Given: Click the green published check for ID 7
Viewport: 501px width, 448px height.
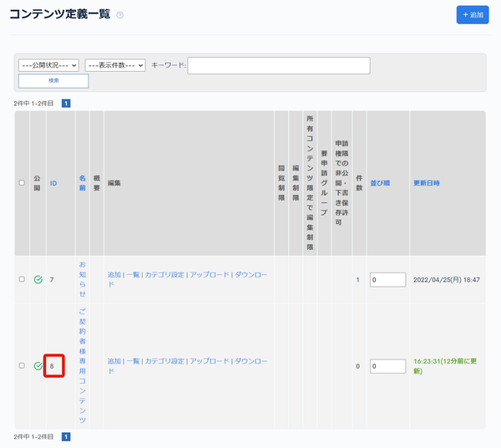Looking at the screenshot, I should coord(38,279).
